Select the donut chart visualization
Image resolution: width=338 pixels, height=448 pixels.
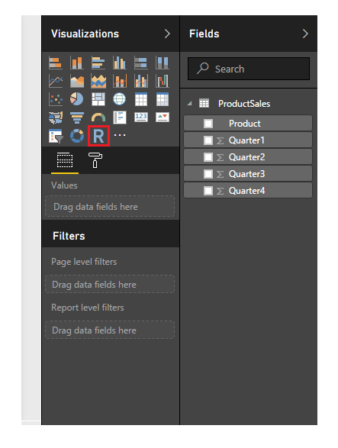(x=77, y=136)
